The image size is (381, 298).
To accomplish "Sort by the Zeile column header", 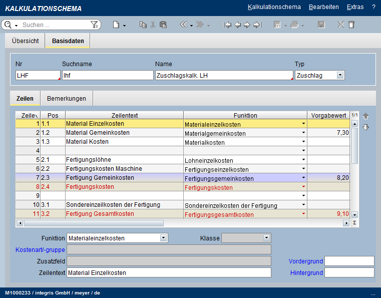I will [28, 115].
